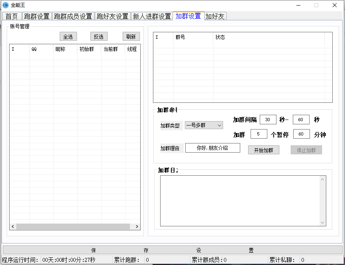The height and width of the screenshot is (265, 345).
Task: Click the account list horizontal scrollbar thumb
Action: [x=73, y=226]
